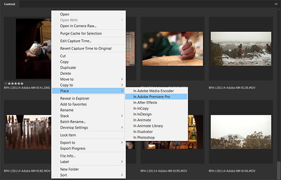
Task: Place In Adobe Media Encoder
Action: click(156, 91)
